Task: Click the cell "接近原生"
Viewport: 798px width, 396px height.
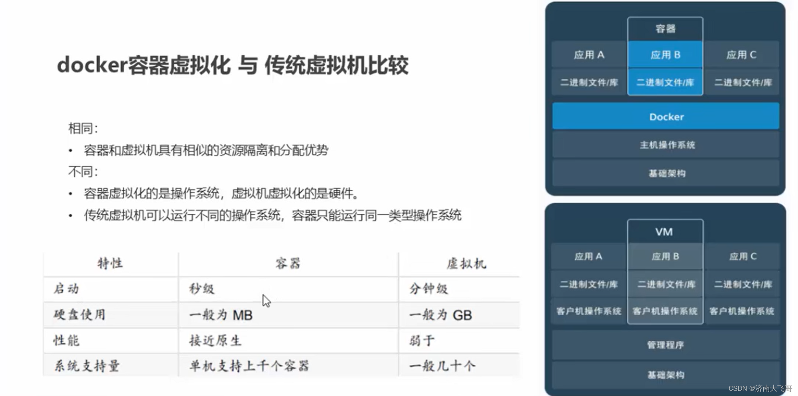Action: click(x=215, y=340)
